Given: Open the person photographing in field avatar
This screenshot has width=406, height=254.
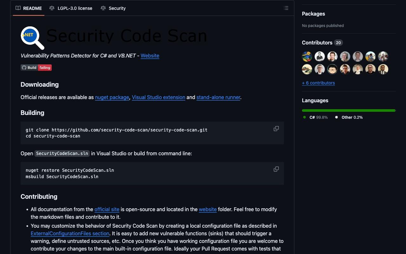Looking at the screenshot, I should coord(370,57).
